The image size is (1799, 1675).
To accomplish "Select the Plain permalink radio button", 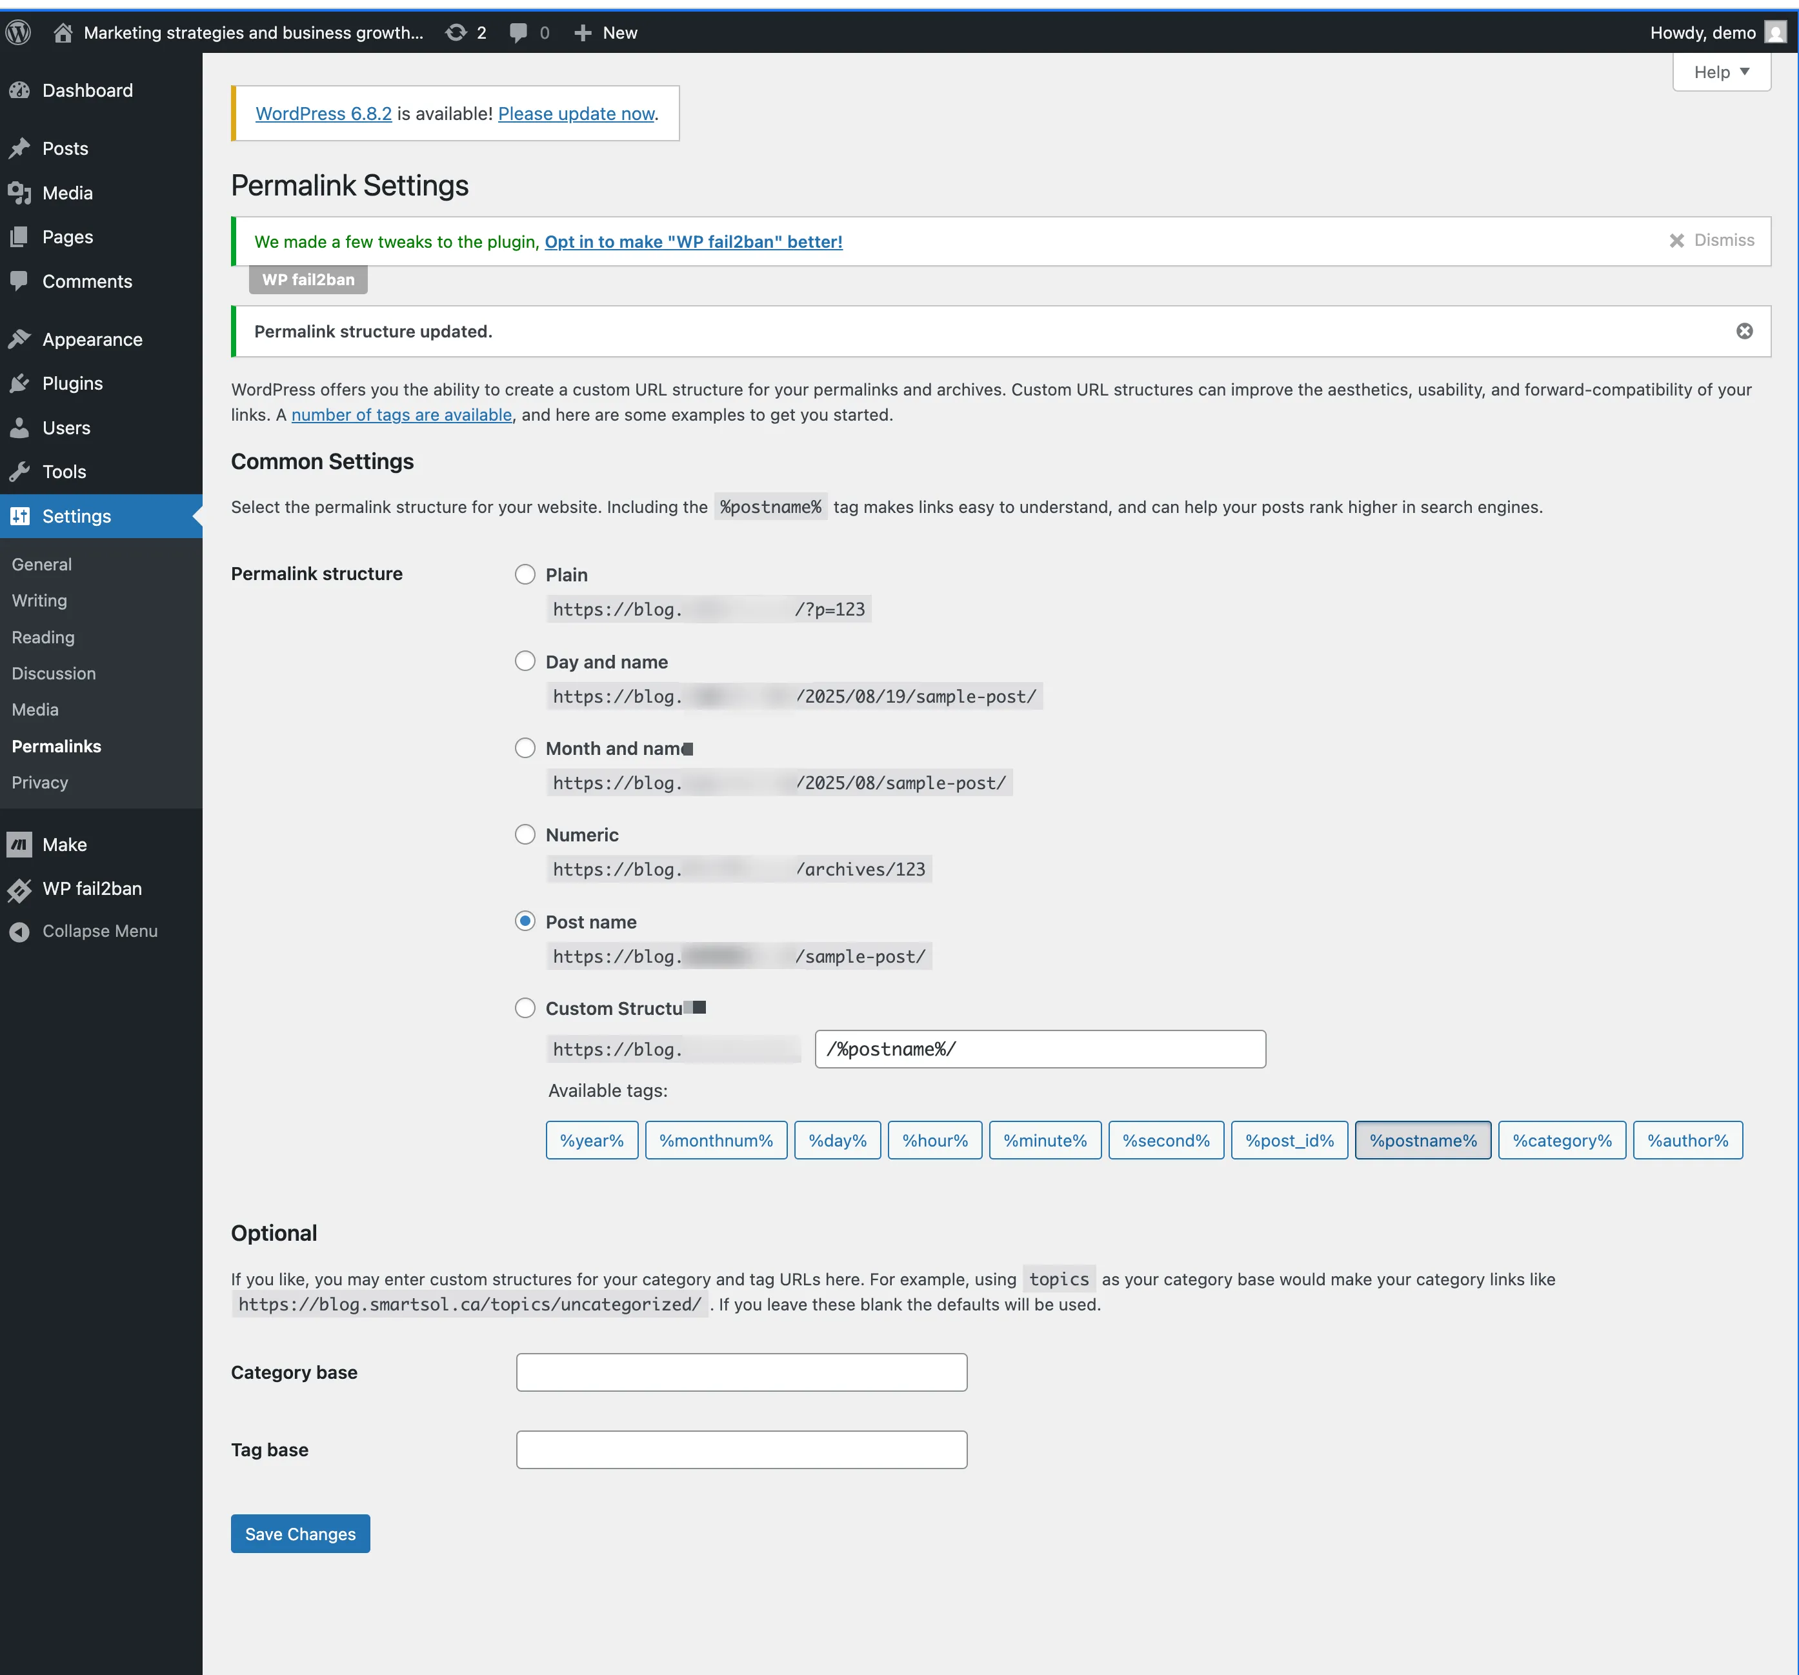I will coord(525,575).
